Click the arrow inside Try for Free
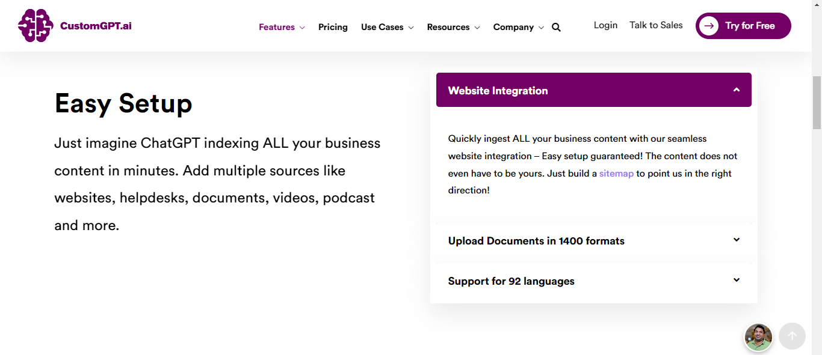 (710, 26)
